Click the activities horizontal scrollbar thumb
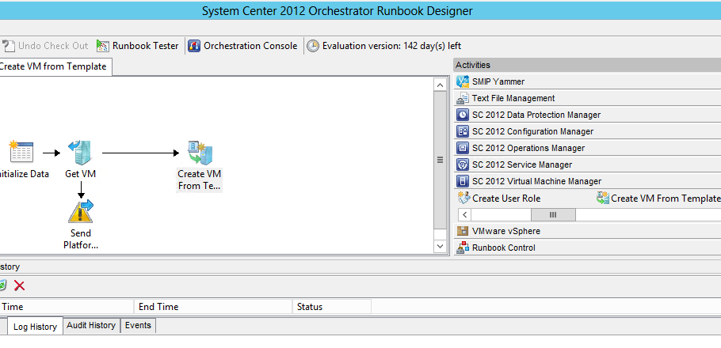 click(x=553, y=214)
